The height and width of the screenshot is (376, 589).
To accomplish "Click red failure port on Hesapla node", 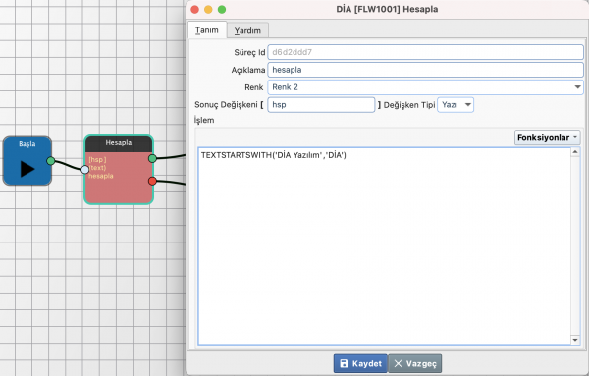I will pyautogui.click(x=152, y=181).
